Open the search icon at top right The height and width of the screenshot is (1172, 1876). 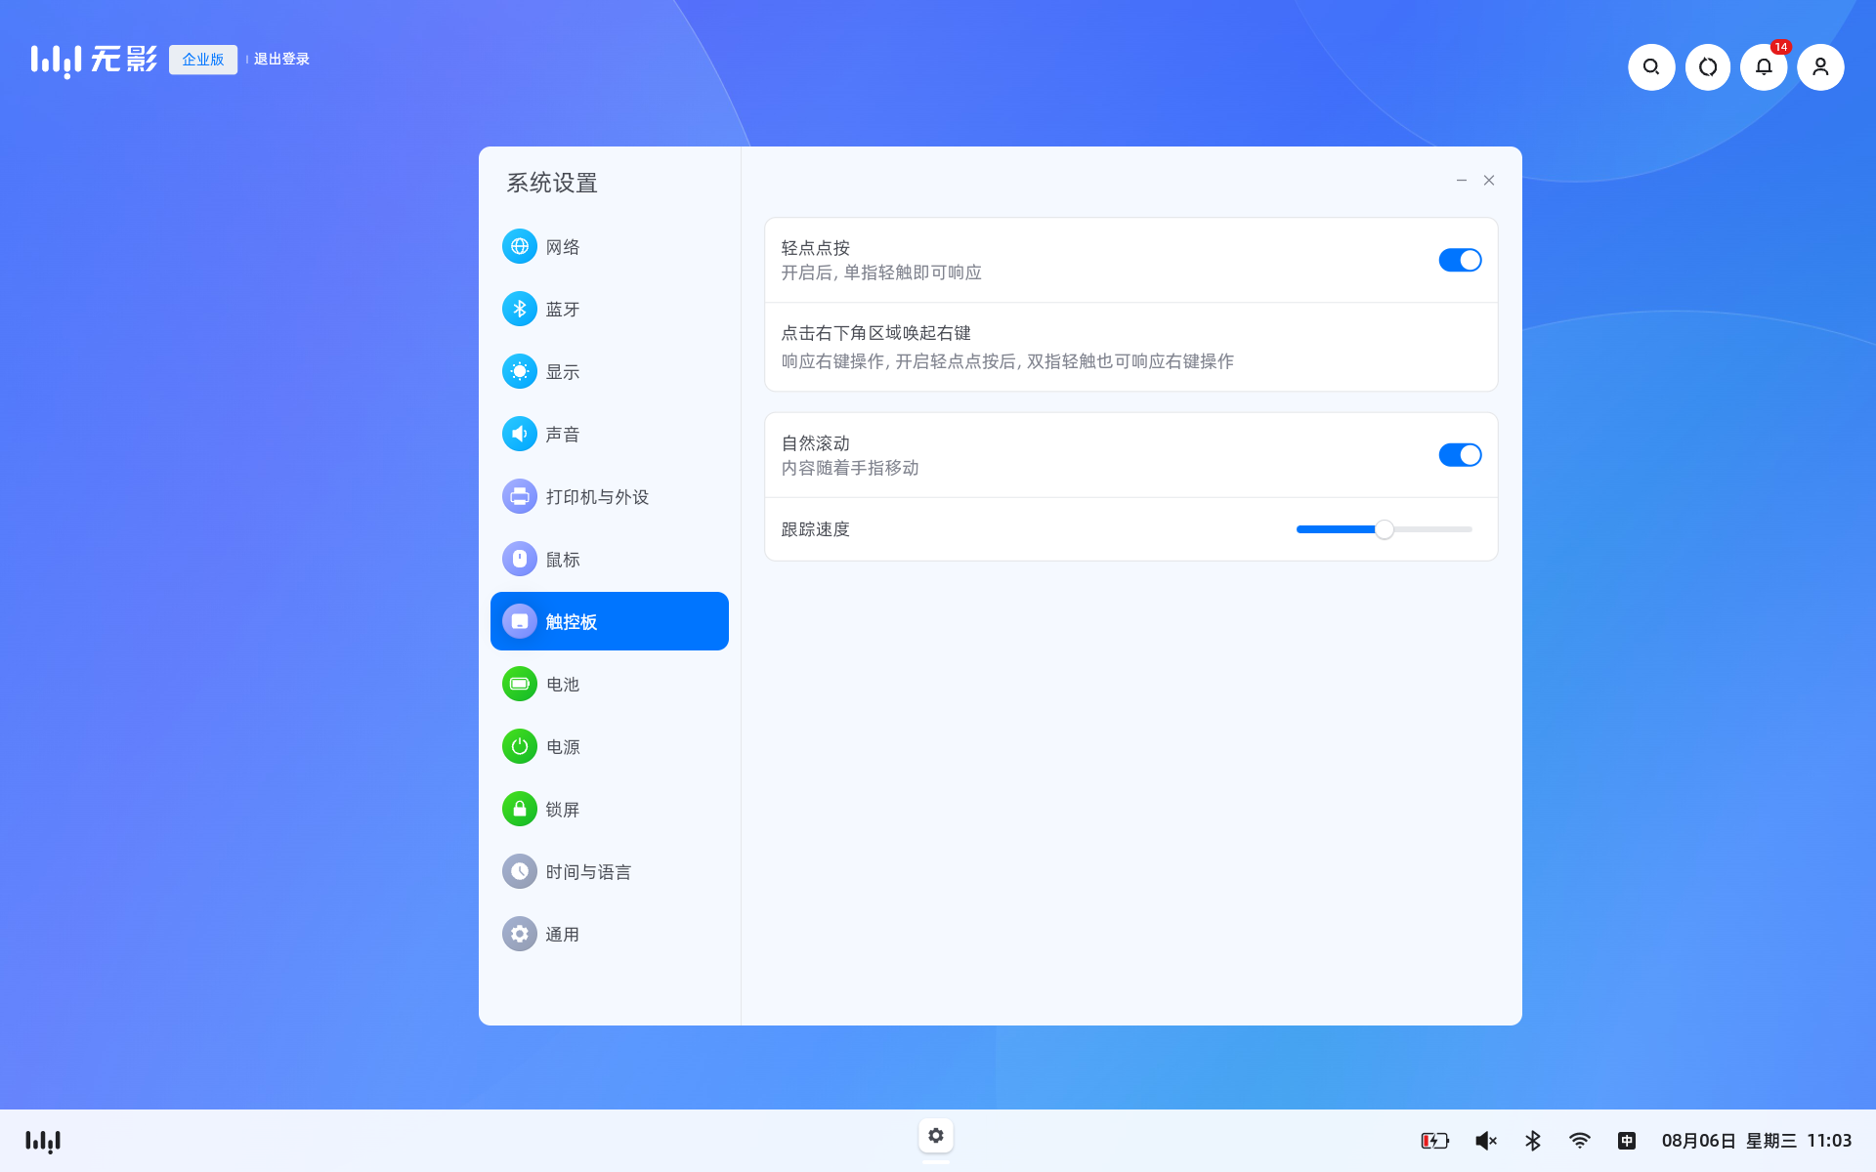(x=1651, y=67)
